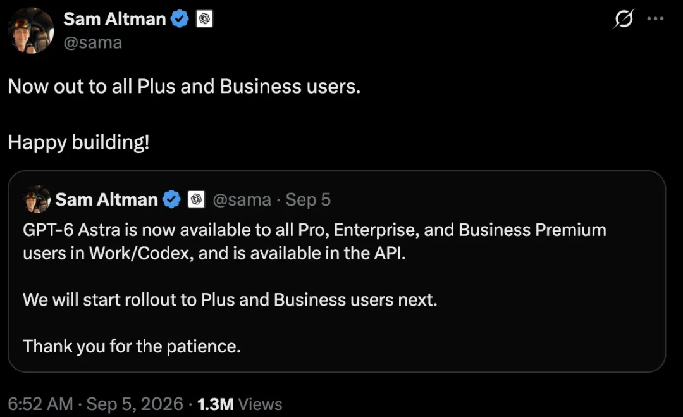Click the 'We will start rollout' sentence

click(230, 300)
